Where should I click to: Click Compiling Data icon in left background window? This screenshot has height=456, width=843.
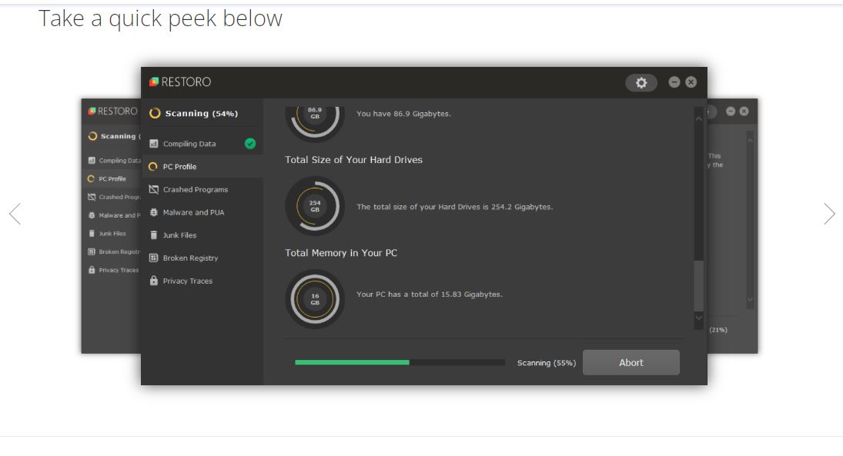click(92, 161)
